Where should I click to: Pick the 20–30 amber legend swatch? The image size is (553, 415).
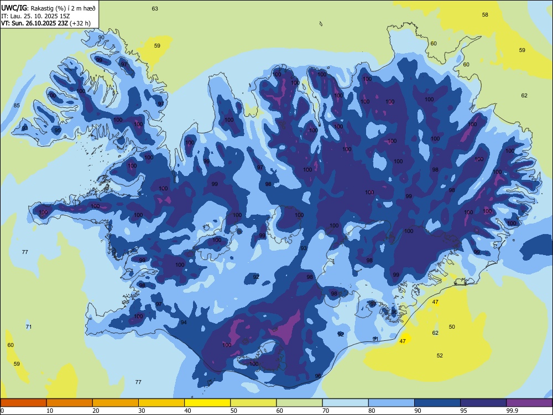[116, 403]
